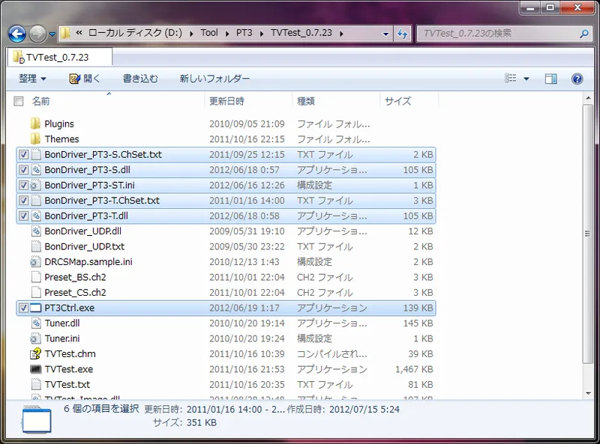This screenshot has height=444, width=600.
Task: Click the vertical scrollbar thumb
Action: [588, 234]
